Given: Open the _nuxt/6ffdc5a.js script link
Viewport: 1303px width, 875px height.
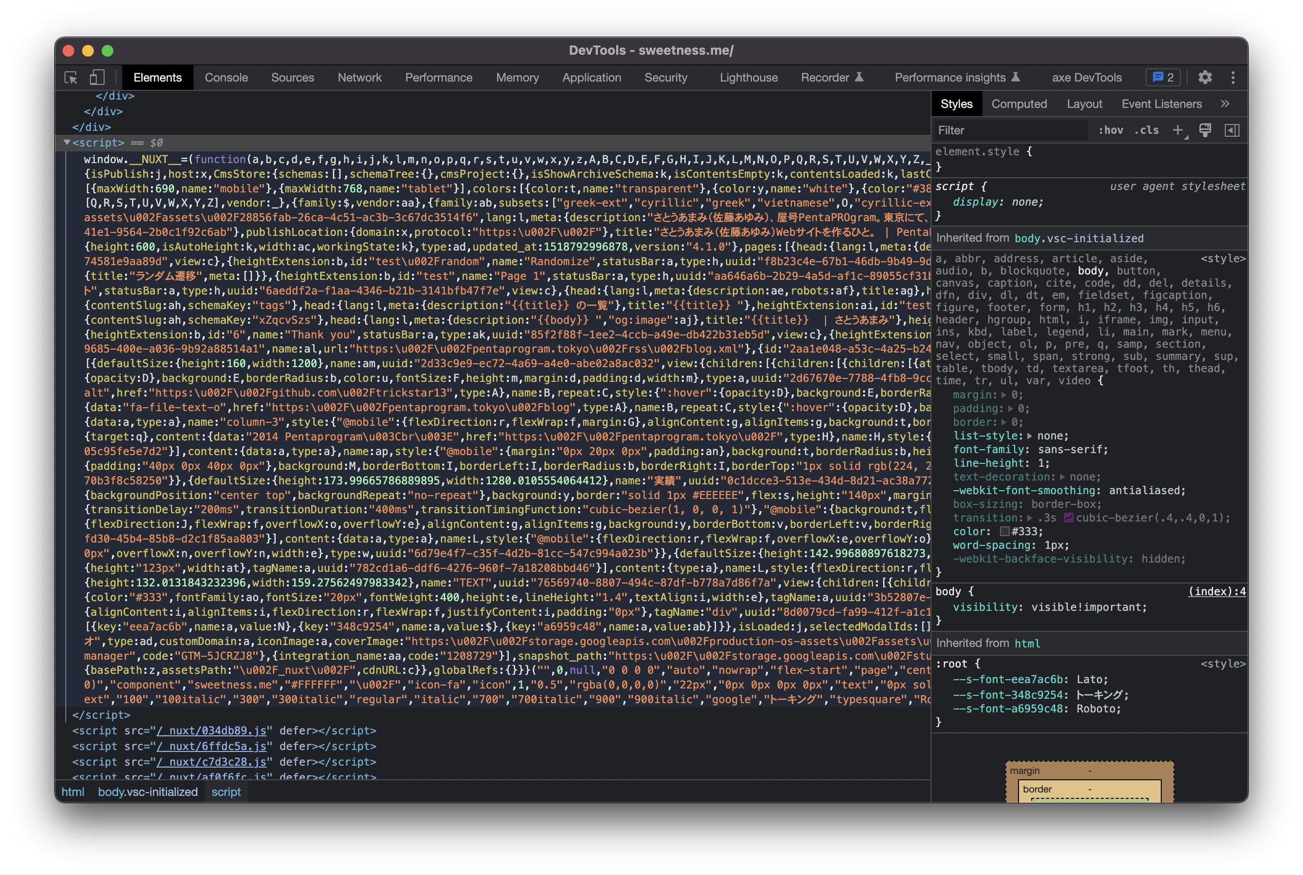Looking at the screenshot, I should point(212,747).
